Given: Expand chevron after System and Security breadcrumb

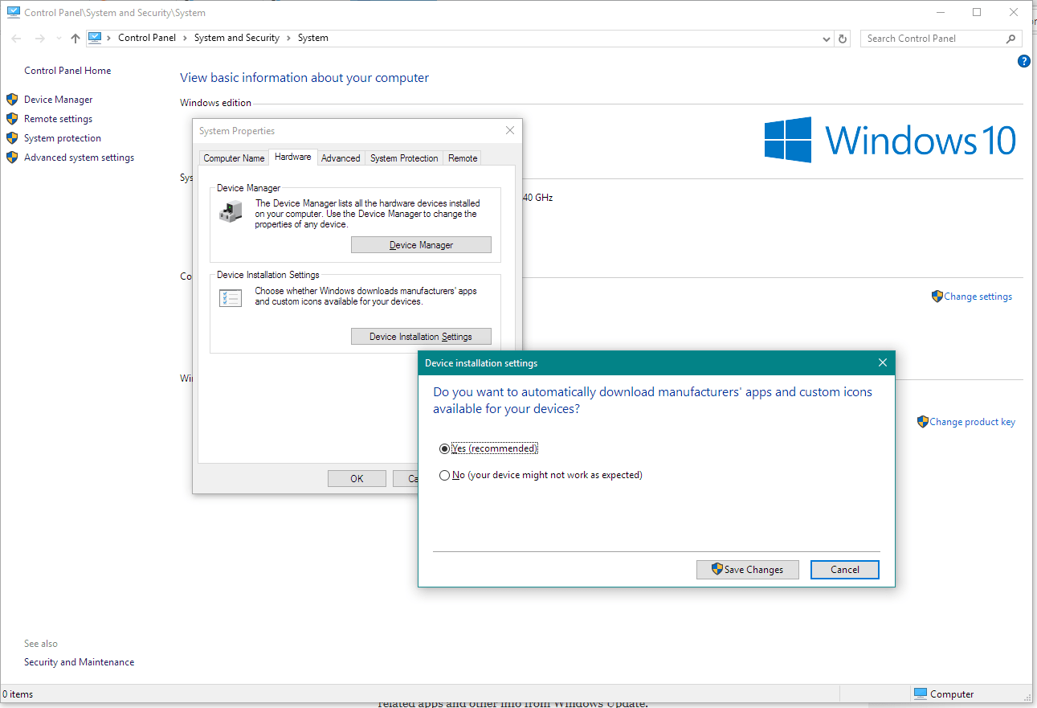Looking at the screenshot, I should click(x=288, y=38).
